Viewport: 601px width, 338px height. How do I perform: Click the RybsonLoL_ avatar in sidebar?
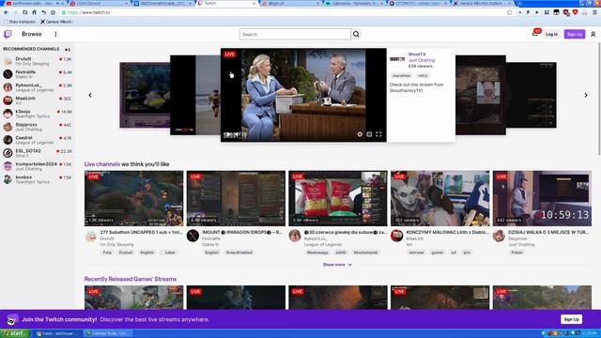click(8, 87)
